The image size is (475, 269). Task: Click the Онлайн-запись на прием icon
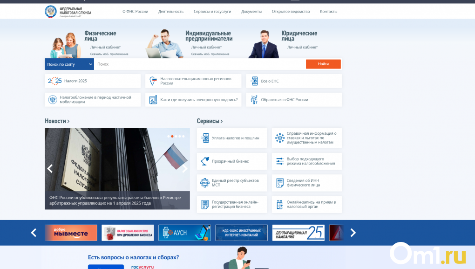coord(280,204)
